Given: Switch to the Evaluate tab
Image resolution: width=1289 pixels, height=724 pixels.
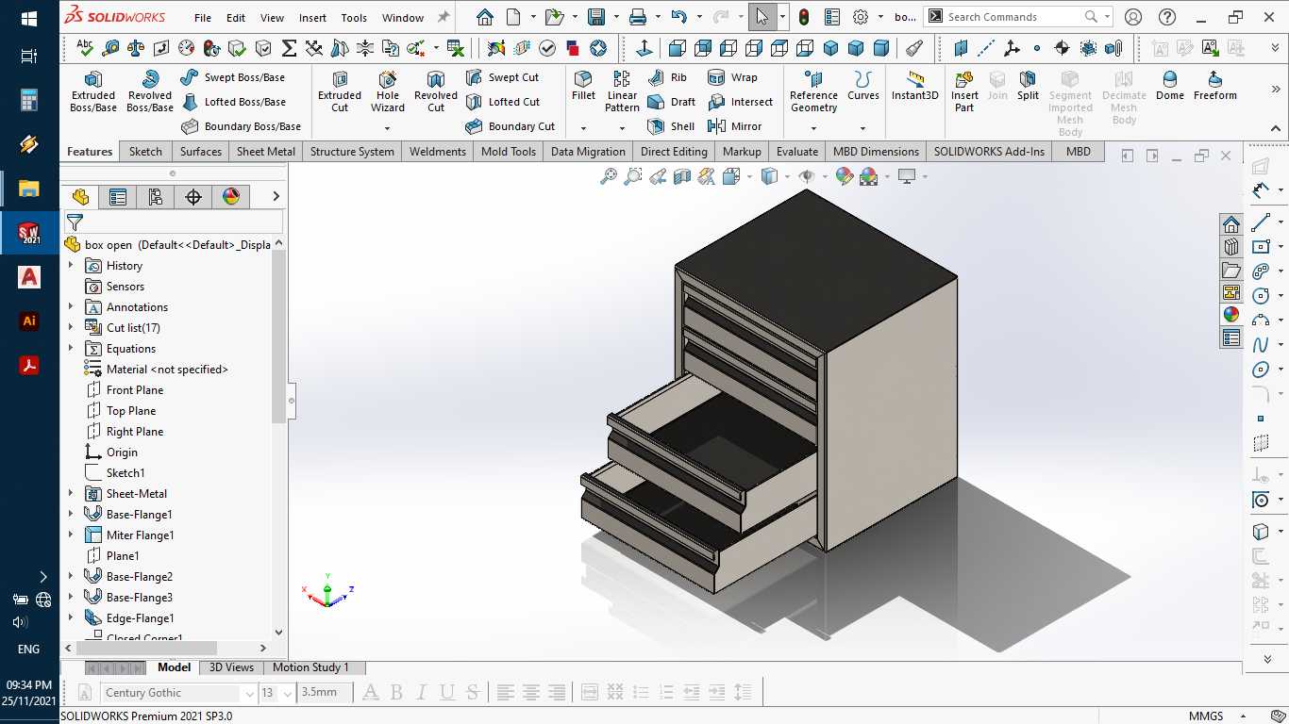Looking at the screenshot, I should pyautogui.click(x=797, y=152).
